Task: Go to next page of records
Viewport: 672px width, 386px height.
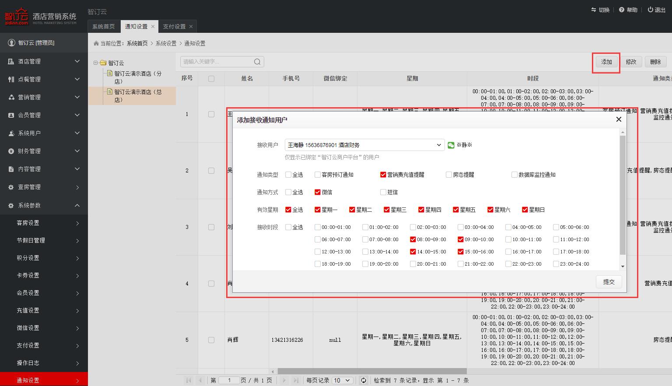Action: 284,380
